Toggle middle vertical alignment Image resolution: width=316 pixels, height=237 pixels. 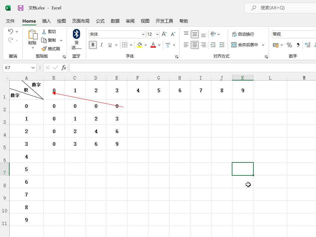(x=195, y=34)
